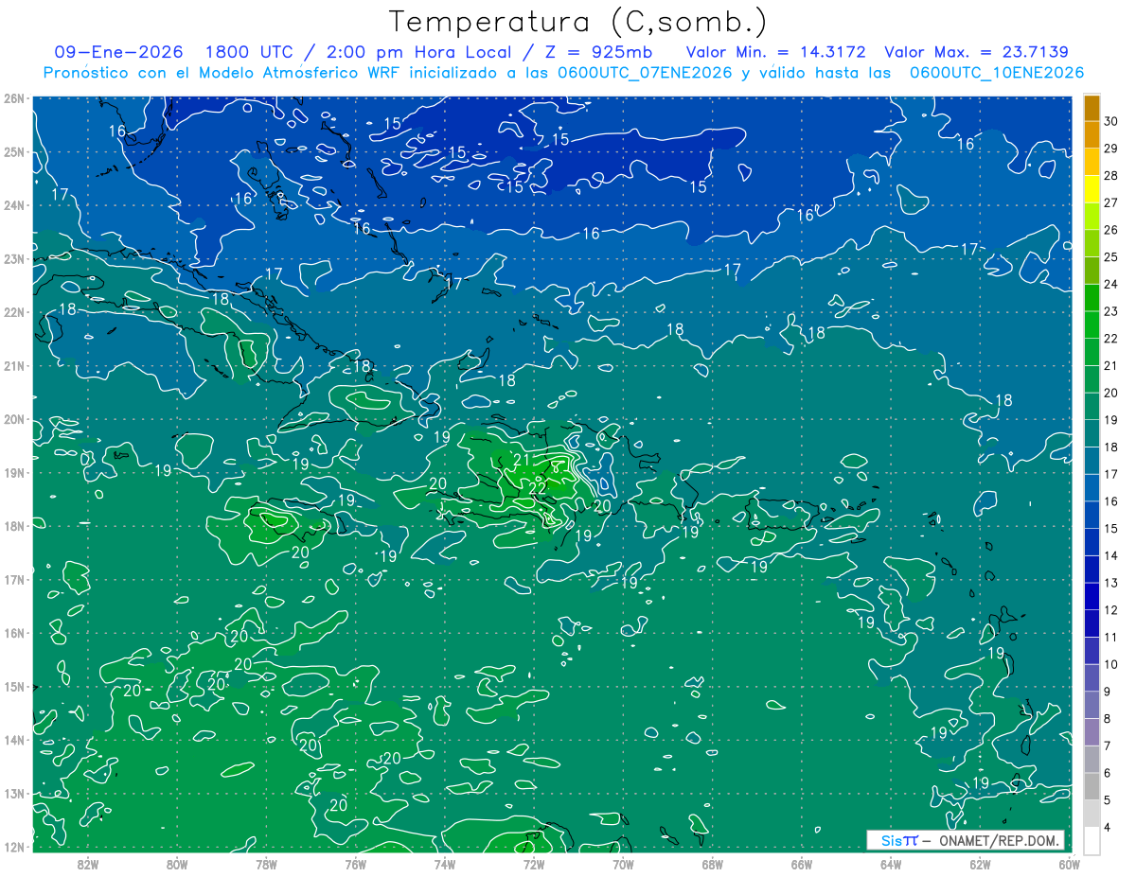Select the legend swatch between 25 and 26

click(1092, 243)
